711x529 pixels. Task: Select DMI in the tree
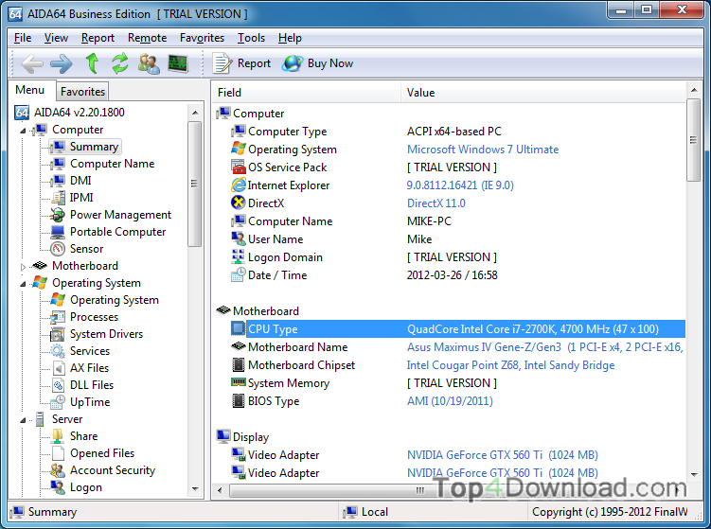point(80,181)
